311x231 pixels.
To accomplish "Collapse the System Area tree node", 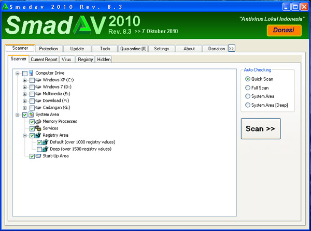I will (18, 115).
